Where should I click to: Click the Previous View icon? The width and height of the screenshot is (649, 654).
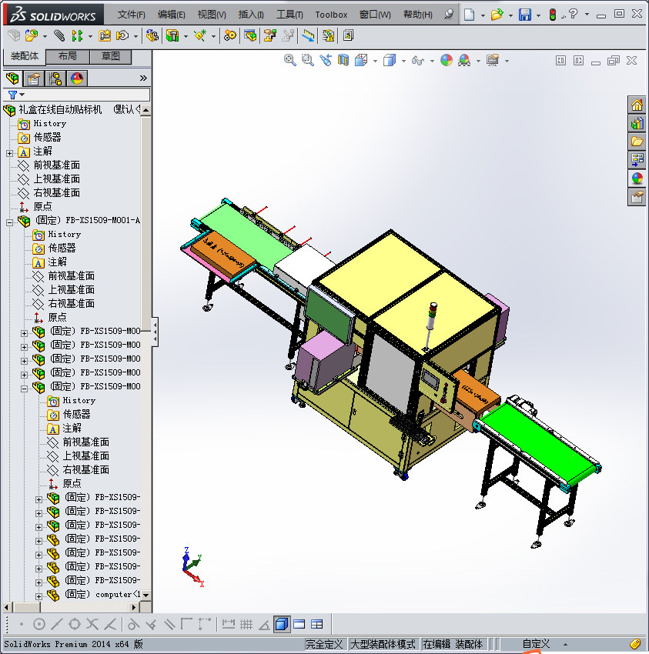[x=326, y=61]
